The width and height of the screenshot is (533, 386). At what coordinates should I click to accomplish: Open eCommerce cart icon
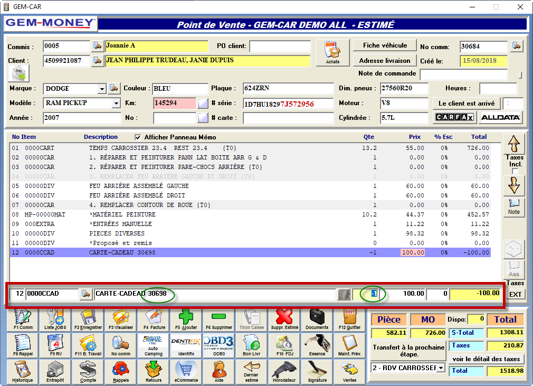pyautogui.click(x=186, y=371)
